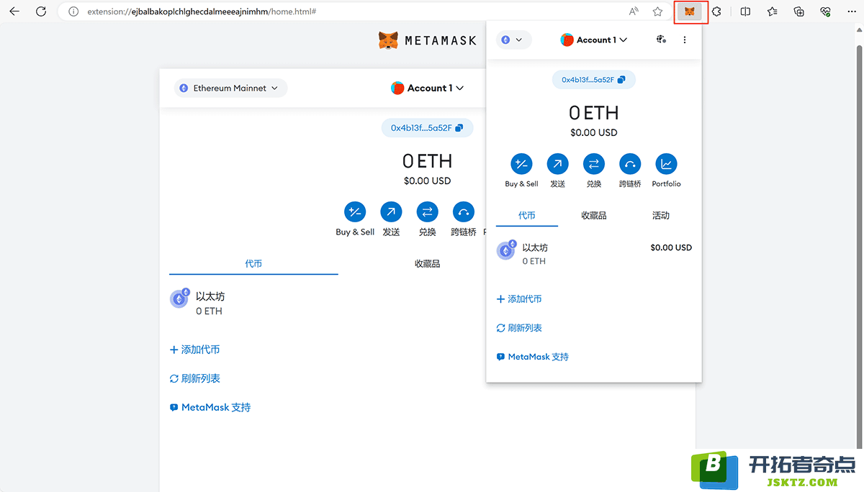Click $0.00 USD under main page balance
864x492 pixels.
pos(427,181)
